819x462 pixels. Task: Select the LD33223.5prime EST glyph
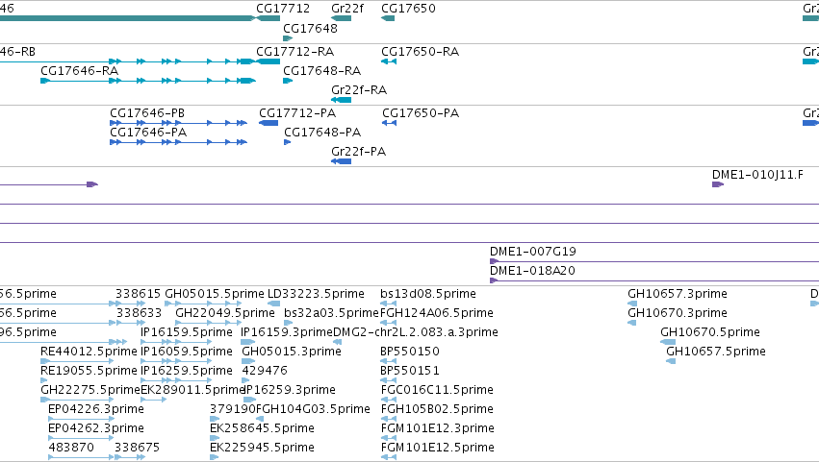point(273,304)
